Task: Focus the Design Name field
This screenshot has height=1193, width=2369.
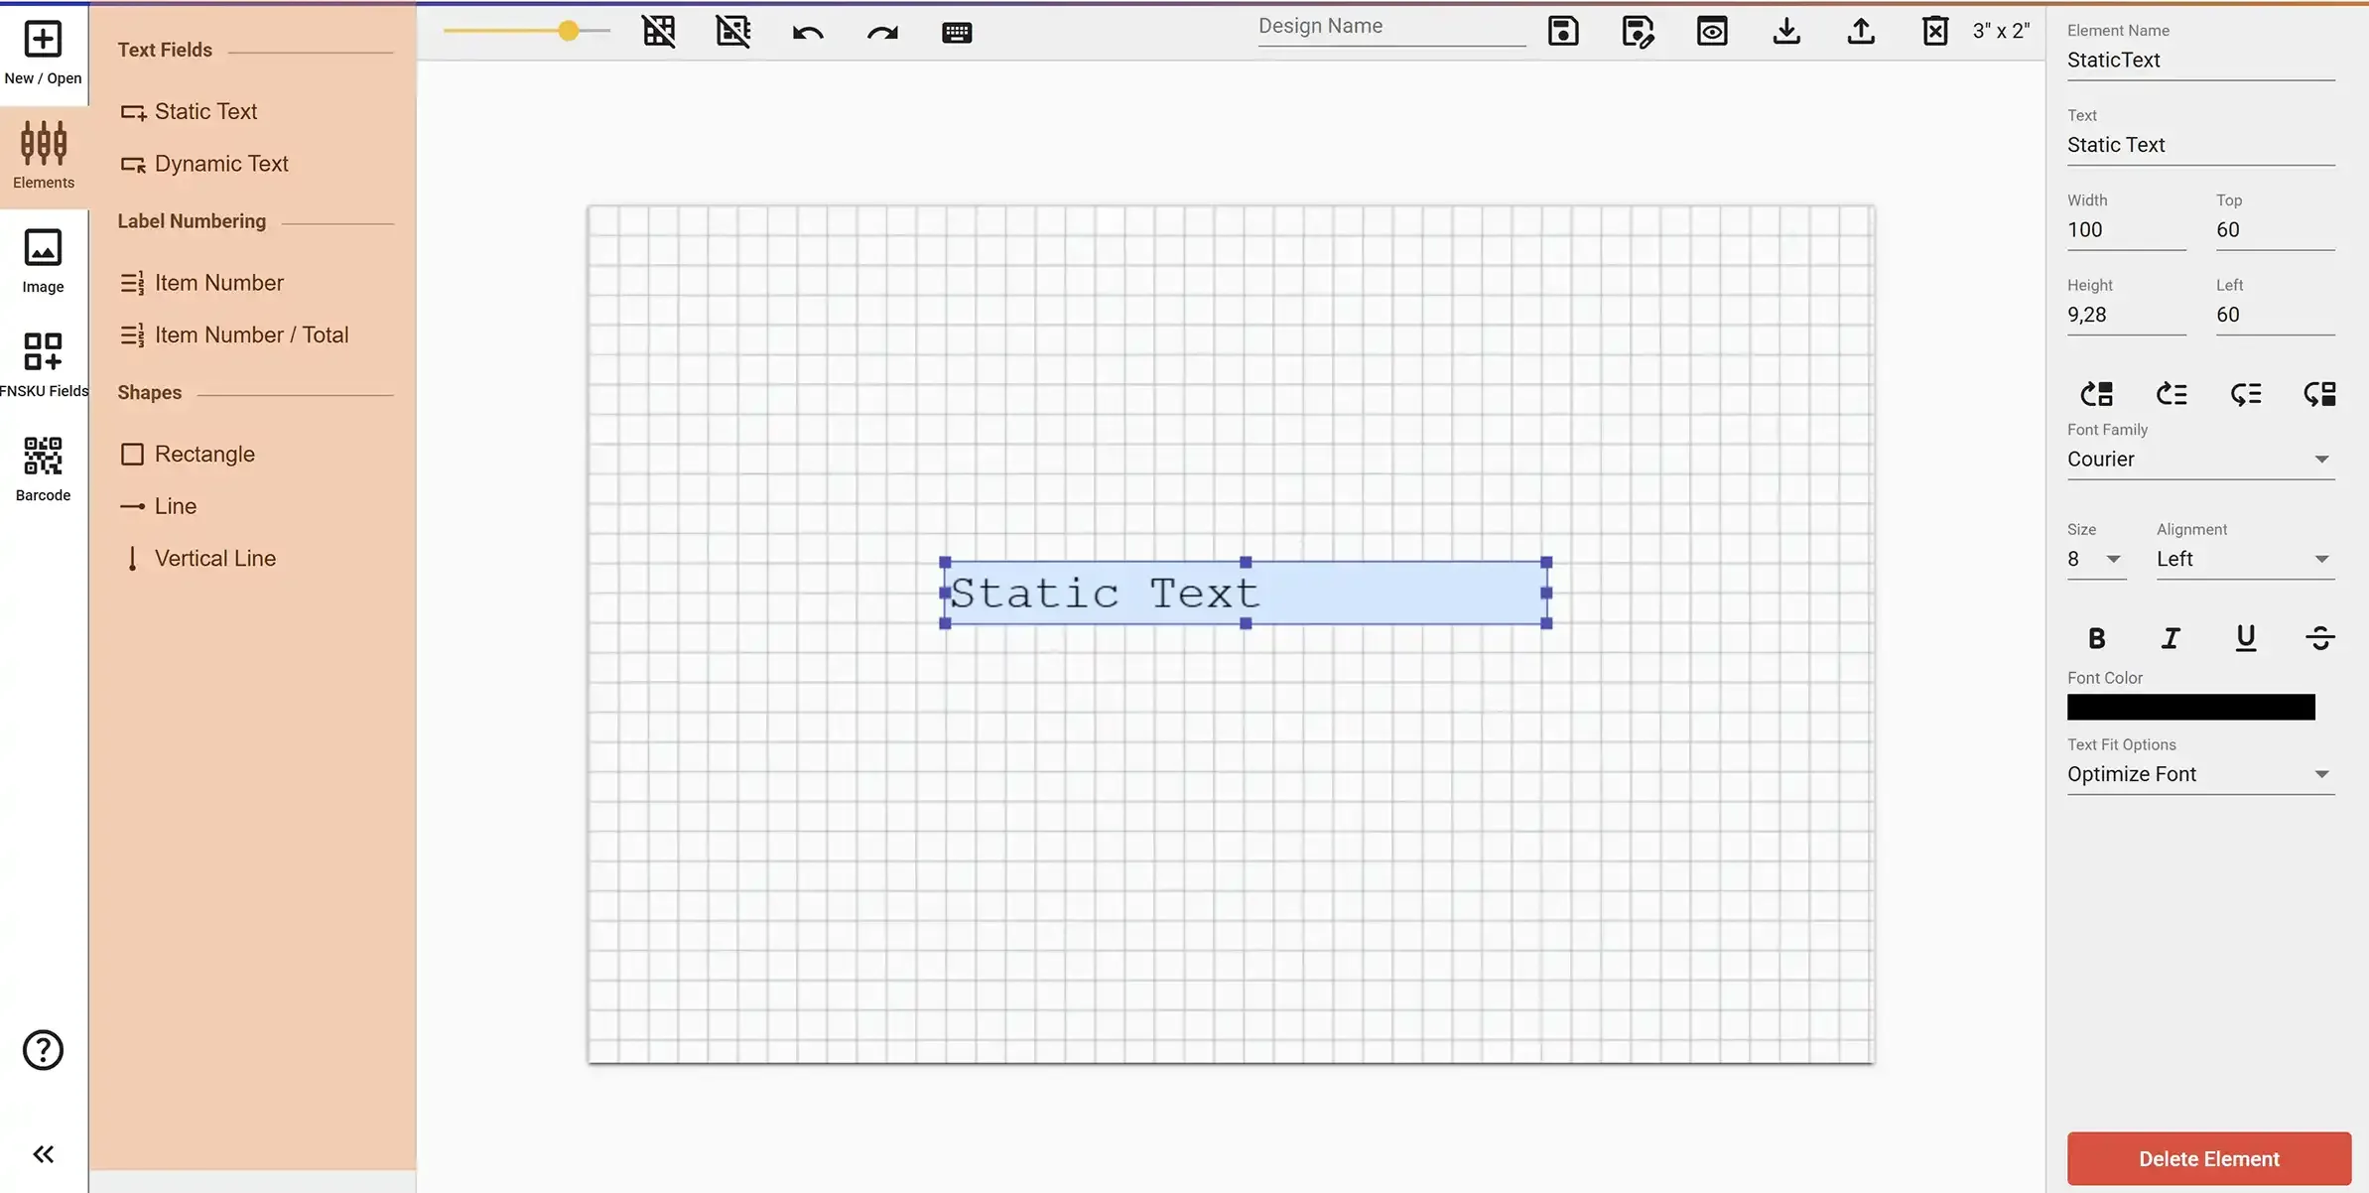Action: (1391, 27)
